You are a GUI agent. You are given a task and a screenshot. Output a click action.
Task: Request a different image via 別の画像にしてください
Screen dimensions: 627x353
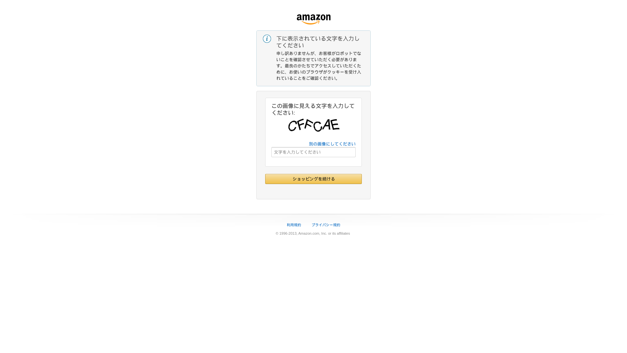[332, 144]
